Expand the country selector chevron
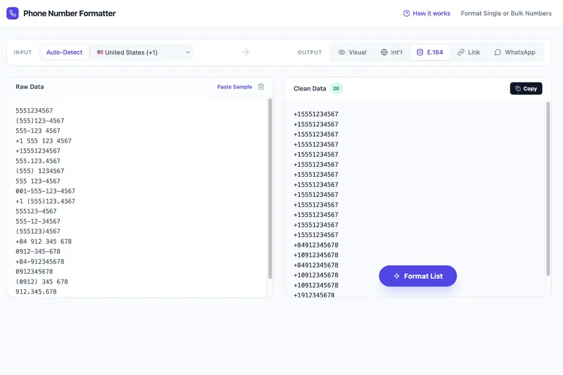563x375 pixels. [188, 52]
